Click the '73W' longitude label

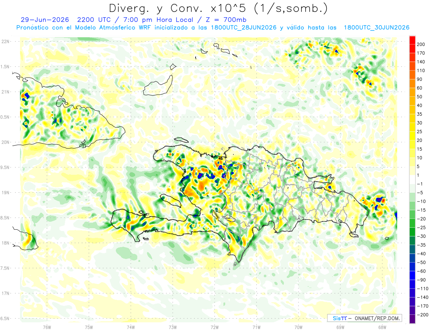click(x=173, y=327)
